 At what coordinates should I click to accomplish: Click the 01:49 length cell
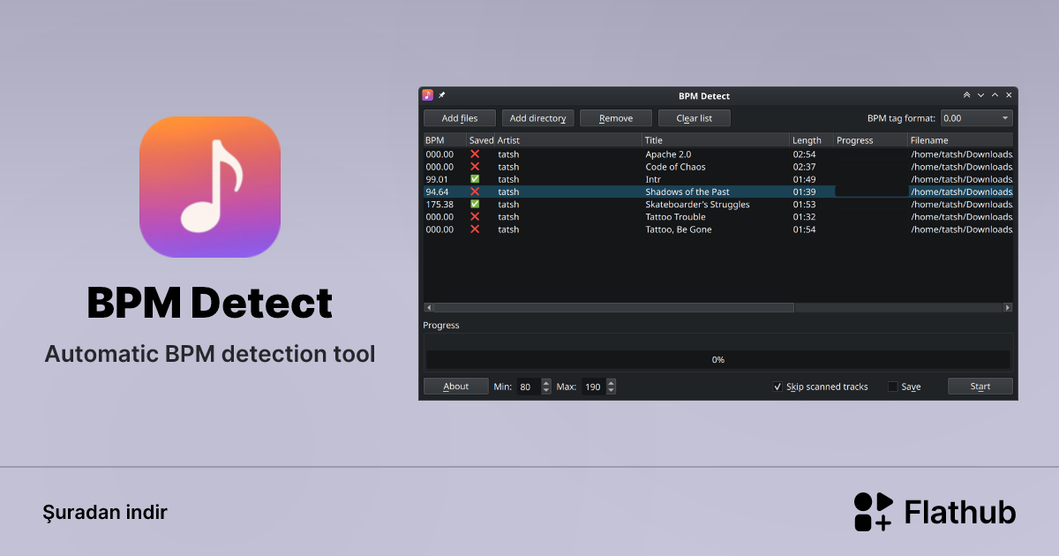tap(804, 179)
